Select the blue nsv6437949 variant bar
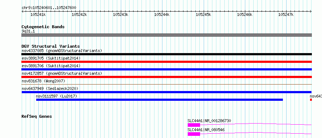 (x=167, y=92)
